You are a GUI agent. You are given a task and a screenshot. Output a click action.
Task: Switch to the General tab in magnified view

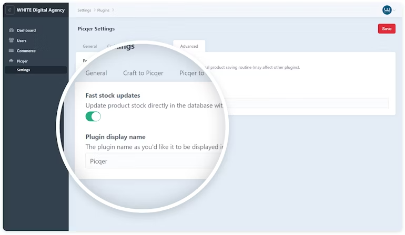(x=96, y=73)
